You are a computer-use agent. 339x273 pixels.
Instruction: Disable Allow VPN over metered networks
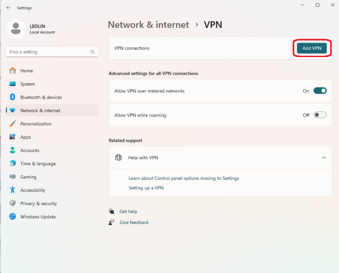(x=320, y=91)
